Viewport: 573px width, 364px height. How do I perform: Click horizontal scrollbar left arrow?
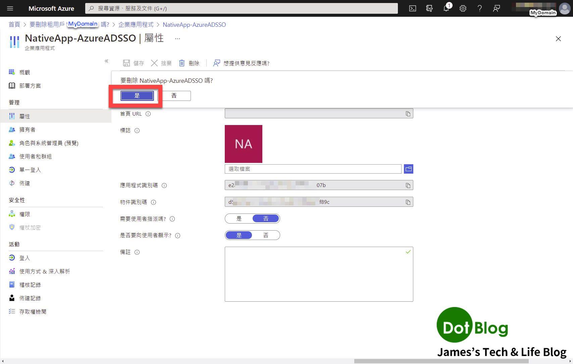3,361
